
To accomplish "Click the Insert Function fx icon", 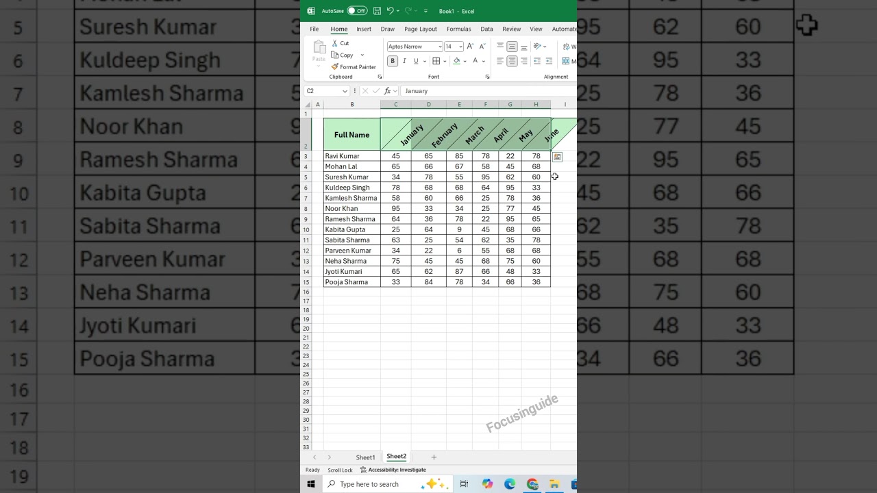I will click(387, 91).
